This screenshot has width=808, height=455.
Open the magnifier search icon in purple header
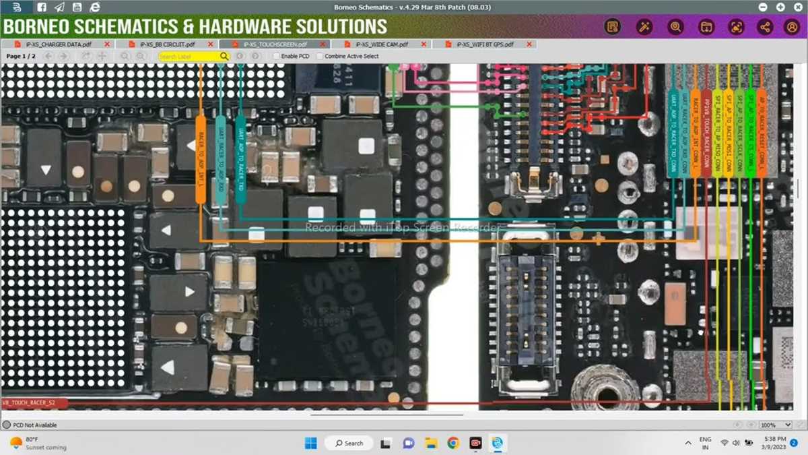coord(675,27)
